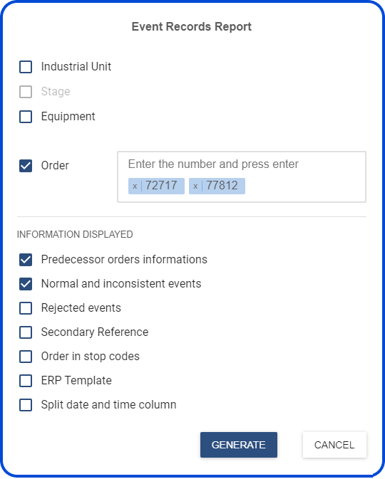
Task: Remove order tag 72717 with its x
Action: (x=135, y=186)
